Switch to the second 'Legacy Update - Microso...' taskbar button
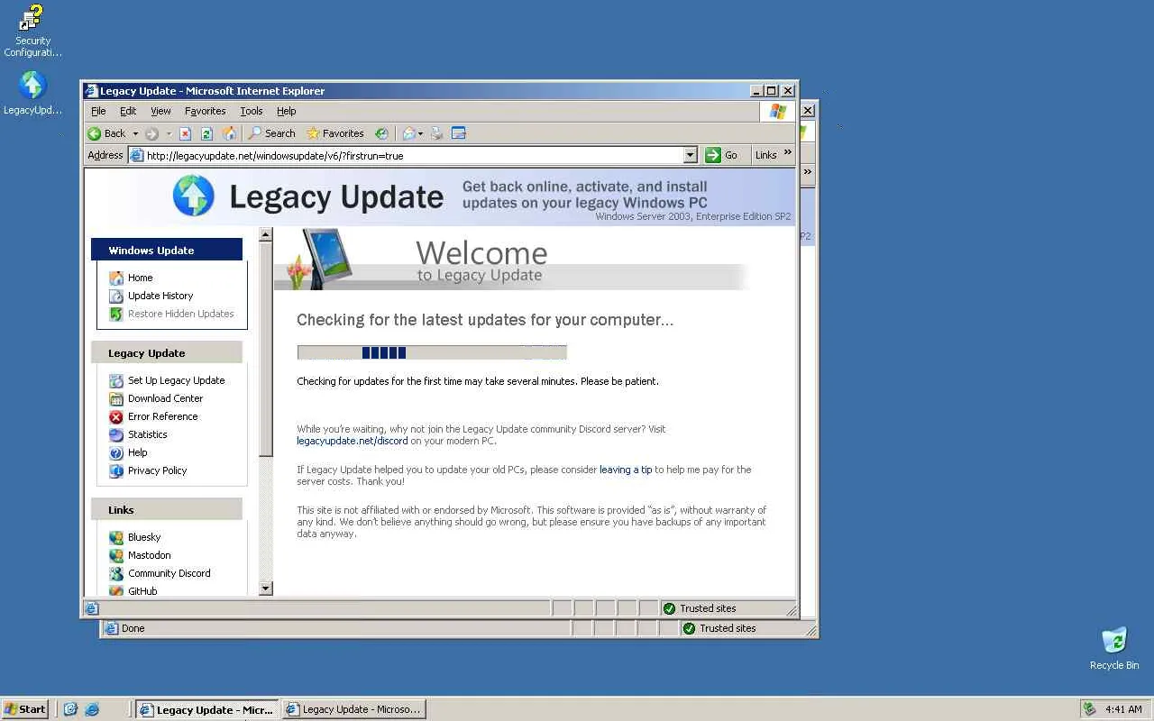The width and height of the screenshot is (1154, 721). (x=353, y=709)
